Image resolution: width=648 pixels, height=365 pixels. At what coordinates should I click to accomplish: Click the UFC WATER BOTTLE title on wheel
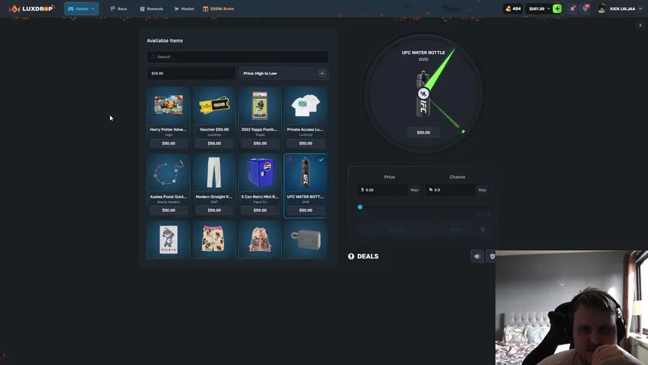423,52
